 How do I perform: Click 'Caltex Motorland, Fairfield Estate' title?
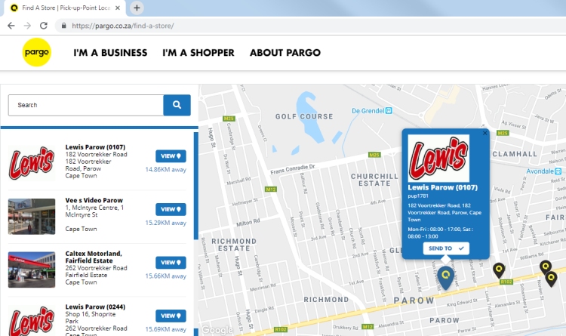tap(94, 257)
